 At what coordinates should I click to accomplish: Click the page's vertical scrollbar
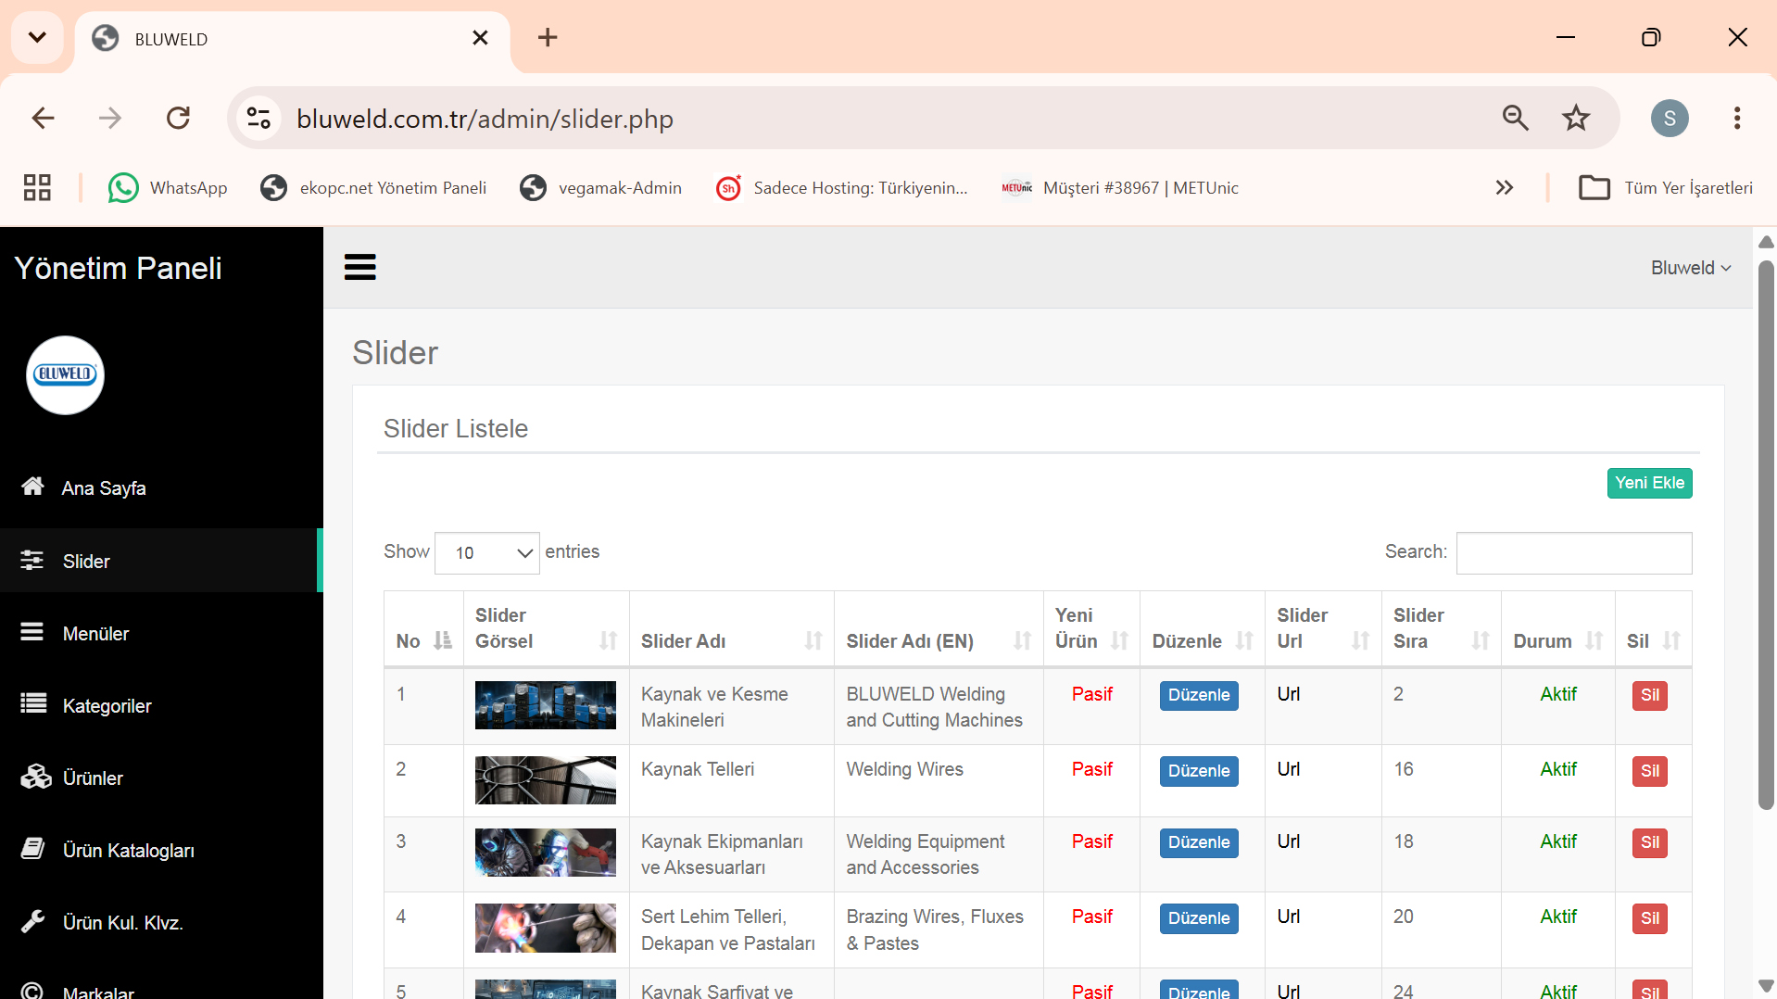1766,535
